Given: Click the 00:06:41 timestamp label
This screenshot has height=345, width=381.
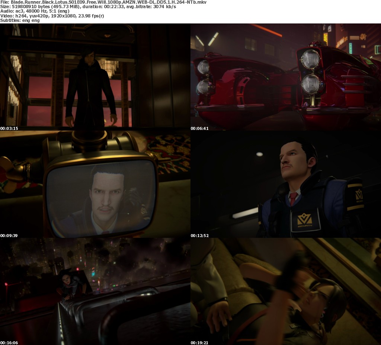Looking at the screenshot, I should tap(199, 128).
